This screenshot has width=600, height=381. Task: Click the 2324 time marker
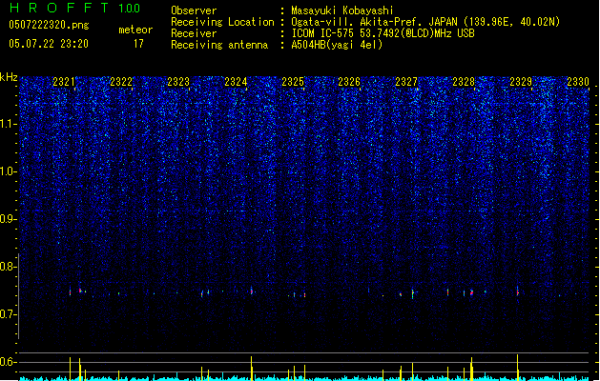pyautogui.click(x=236, y=82)
